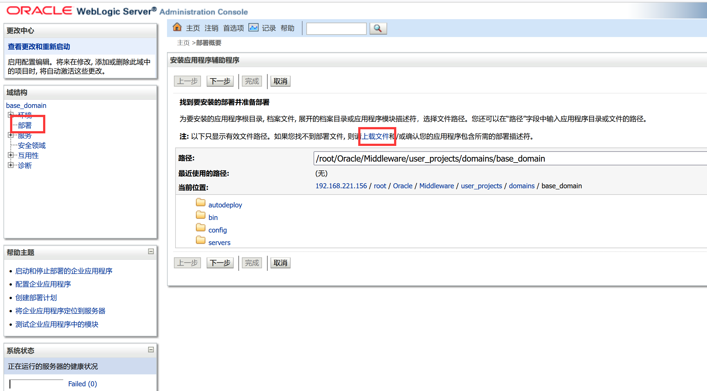707x391 pixels.
Task: Collapse the 系统状态 panel
Action: pyautogui.click(x=151, y=350)
